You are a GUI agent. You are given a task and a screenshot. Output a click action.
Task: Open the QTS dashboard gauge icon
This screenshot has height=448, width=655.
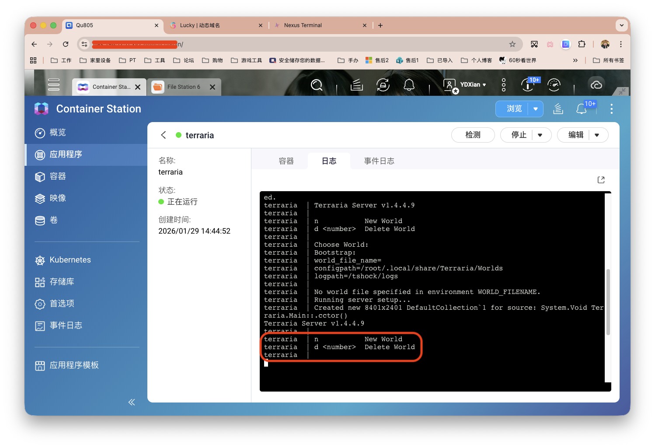(x=554, y=85)
